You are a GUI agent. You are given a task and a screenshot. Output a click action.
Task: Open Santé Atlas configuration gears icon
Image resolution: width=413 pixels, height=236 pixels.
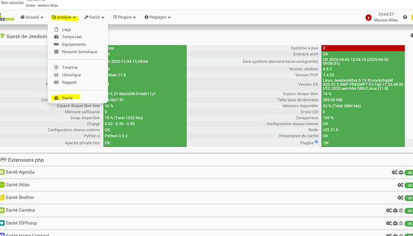pyautogui.click(x=400, y=185)
